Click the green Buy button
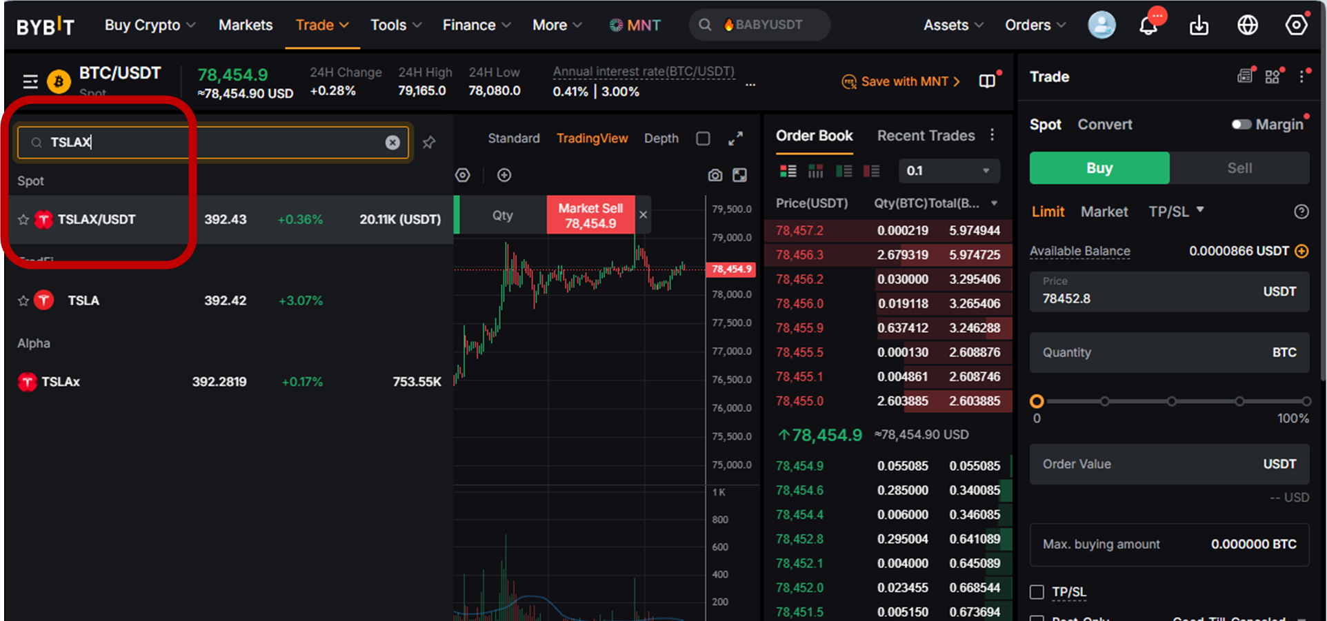The image size is (1327, 621). pos(1099,168)
